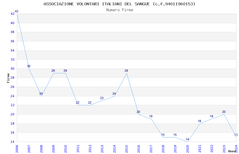
Task: Click the y-axis tick value 40
Action: [x=12, y=23]
